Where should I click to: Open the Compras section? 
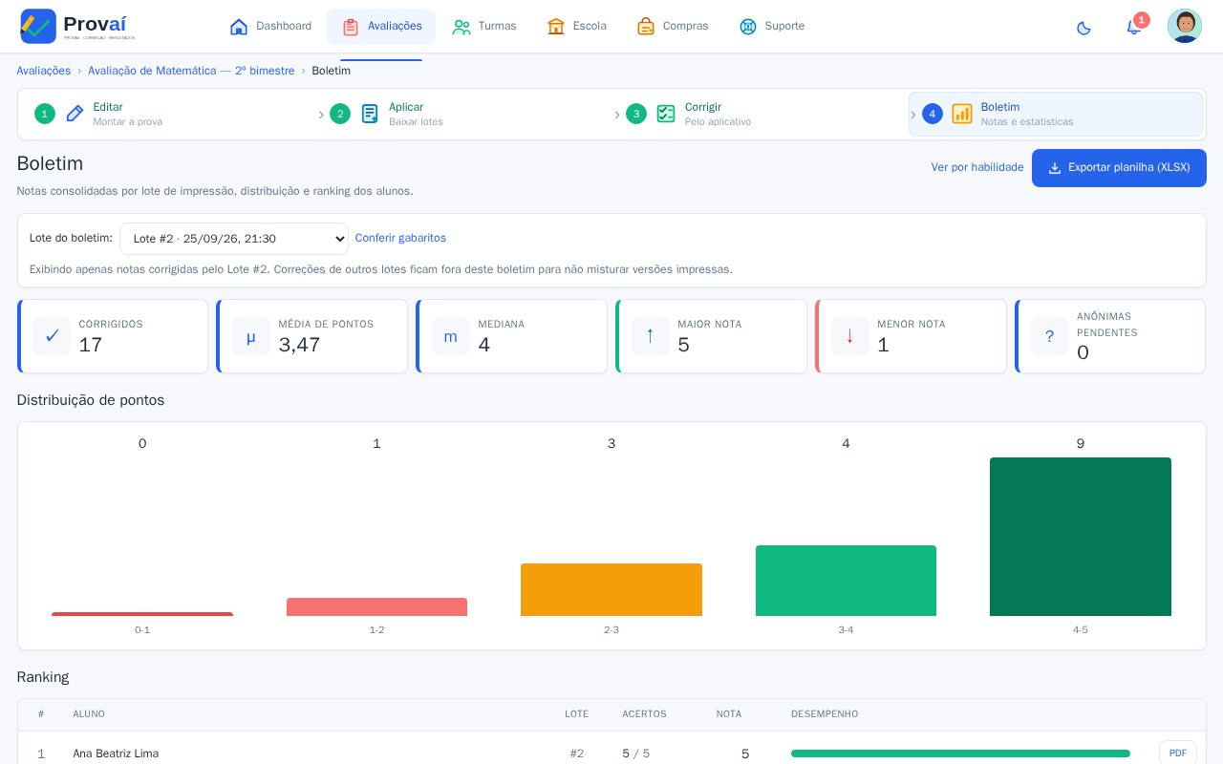click(673, 27)
